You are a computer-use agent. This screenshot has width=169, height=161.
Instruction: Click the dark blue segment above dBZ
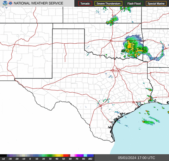point(90,156)
